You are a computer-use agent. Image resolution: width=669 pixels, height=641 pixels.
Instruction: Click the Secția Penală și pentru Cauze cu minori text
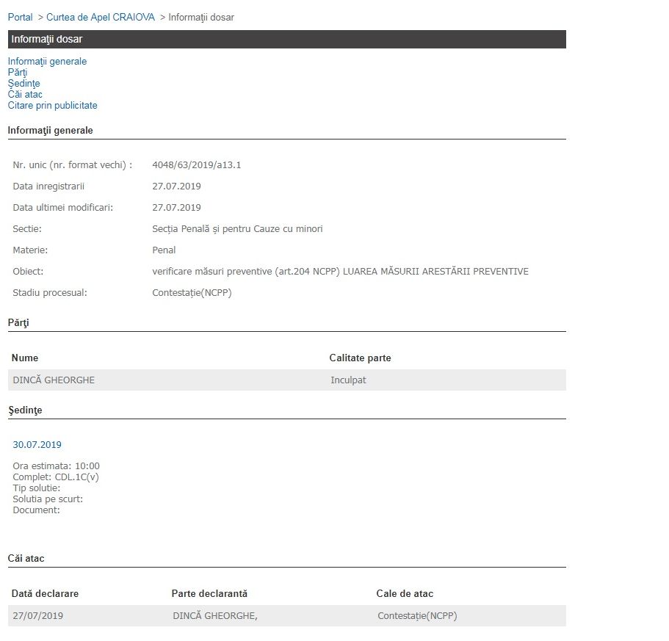237,229
